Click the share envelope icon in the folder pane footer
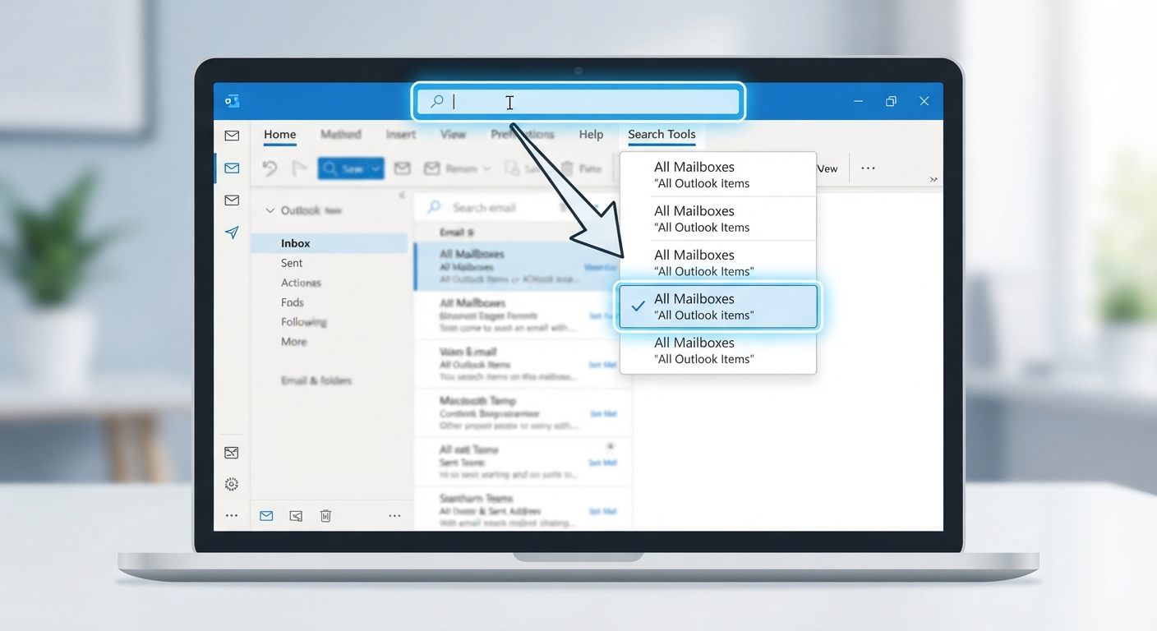The height and width of the screenshot is (631, 1157). click(296, 516)
